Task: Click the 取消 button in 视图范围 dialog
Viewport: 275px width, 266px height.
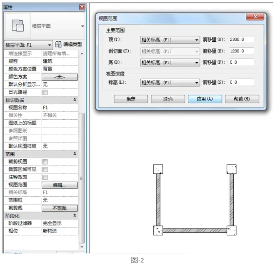Action: coord(168,99)
